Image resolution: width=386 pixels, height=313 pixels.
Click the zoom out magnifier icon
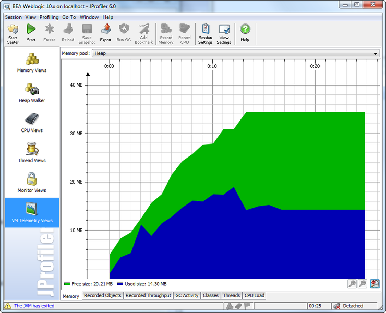click(363, 284)
